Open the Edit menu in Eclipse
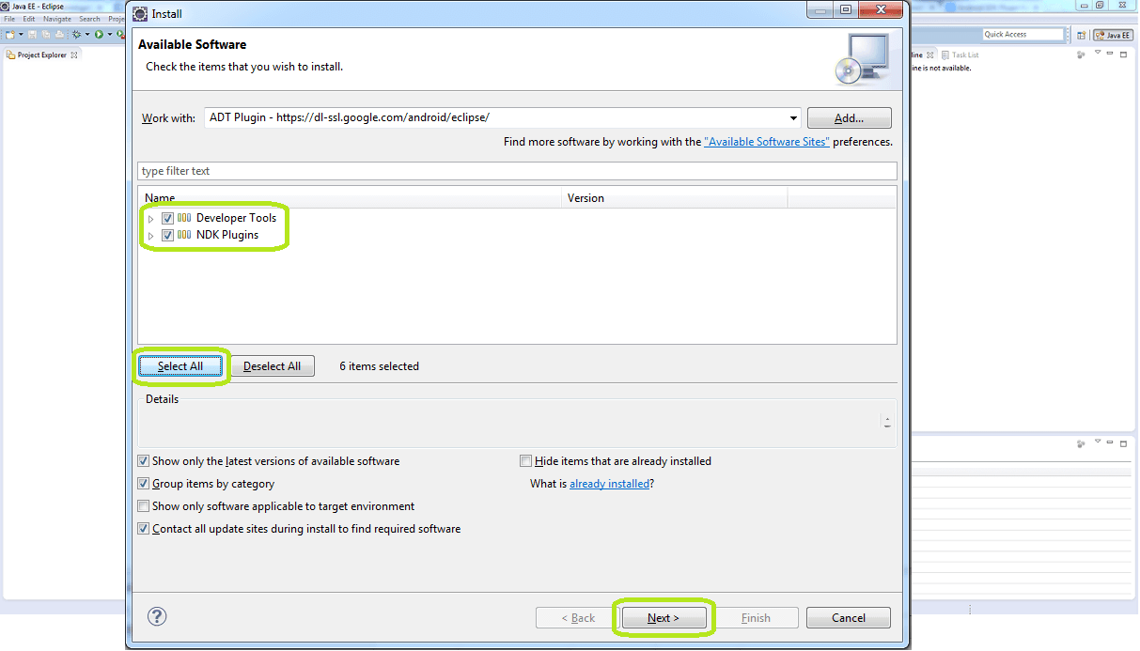 coord(29,19)
